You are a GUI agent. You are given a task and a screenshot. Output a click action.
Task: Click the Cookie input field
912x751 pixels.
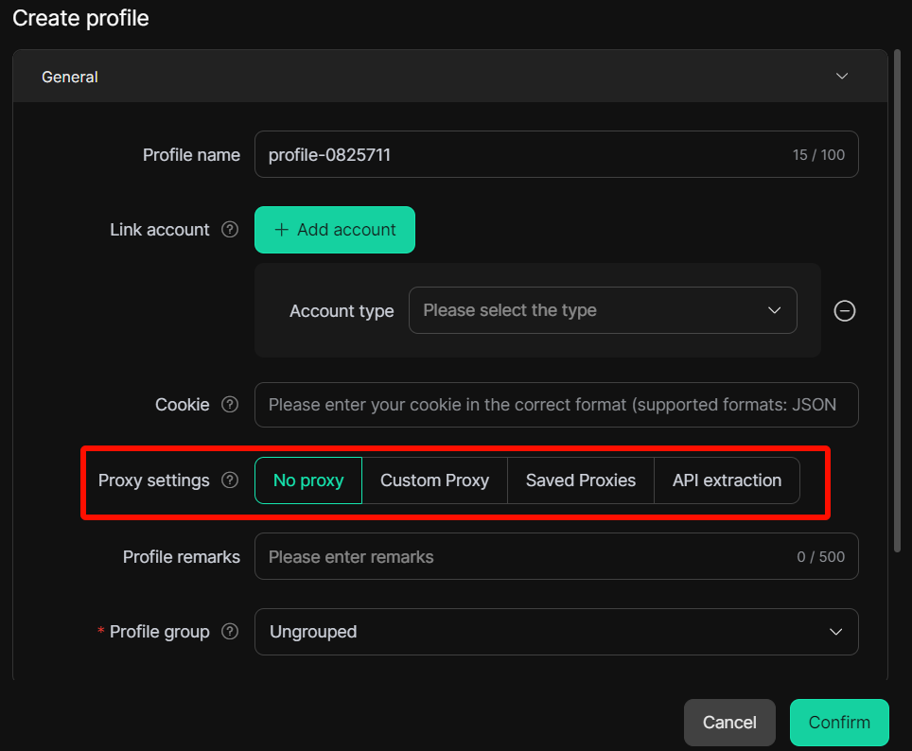pyautogui.click(x=556, y=405)
